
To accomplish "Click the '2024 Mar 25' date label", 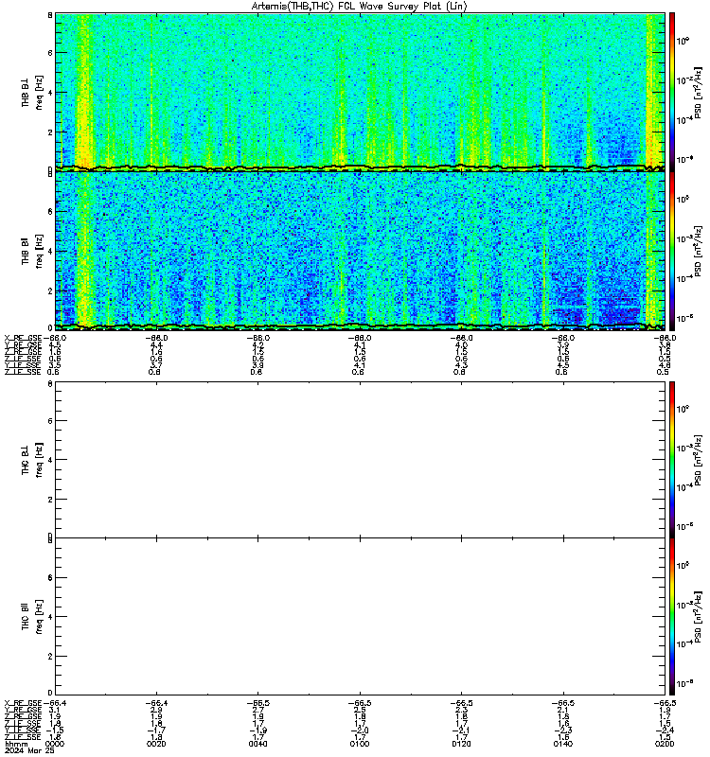I will click(x=29, y=750).
